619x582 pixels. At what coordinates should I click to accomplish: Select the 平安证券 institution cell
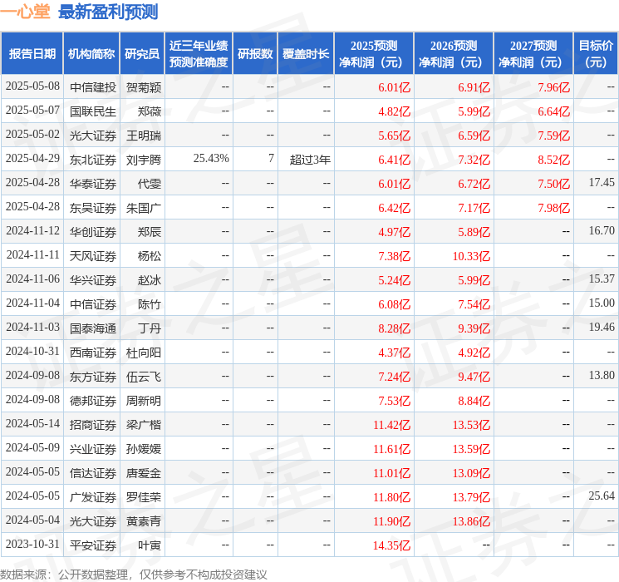point(93,545)
